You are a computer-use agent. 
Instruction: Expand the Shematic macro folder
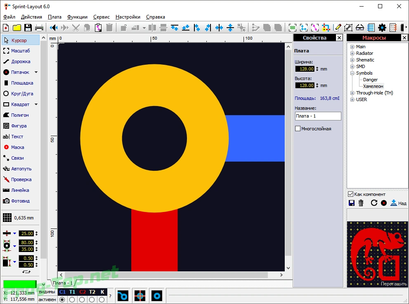[x=352, y=60]
